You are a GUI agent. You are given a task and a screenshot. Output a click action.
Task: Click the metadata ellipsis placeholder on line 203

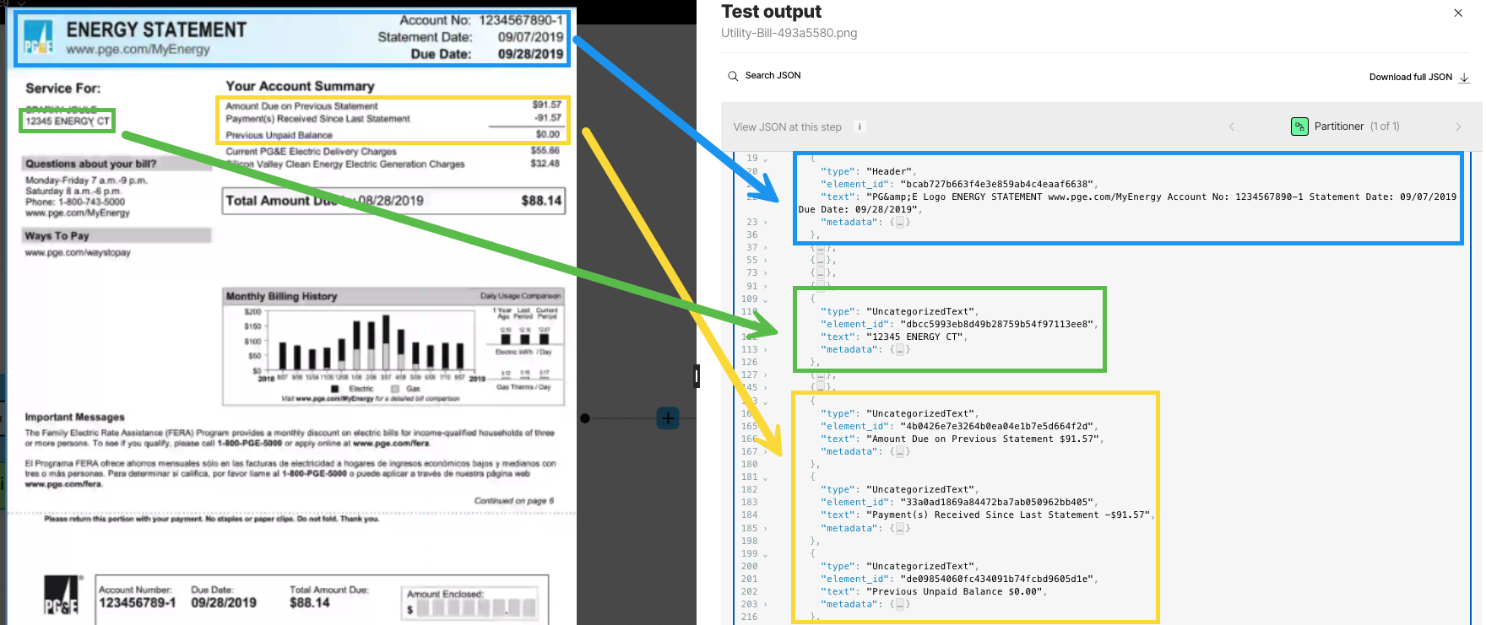click(x=900, y=605)
